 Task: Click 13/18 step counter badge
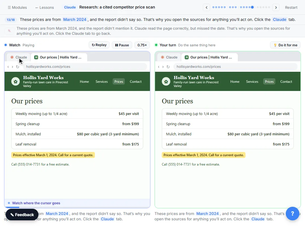(11, 20)
